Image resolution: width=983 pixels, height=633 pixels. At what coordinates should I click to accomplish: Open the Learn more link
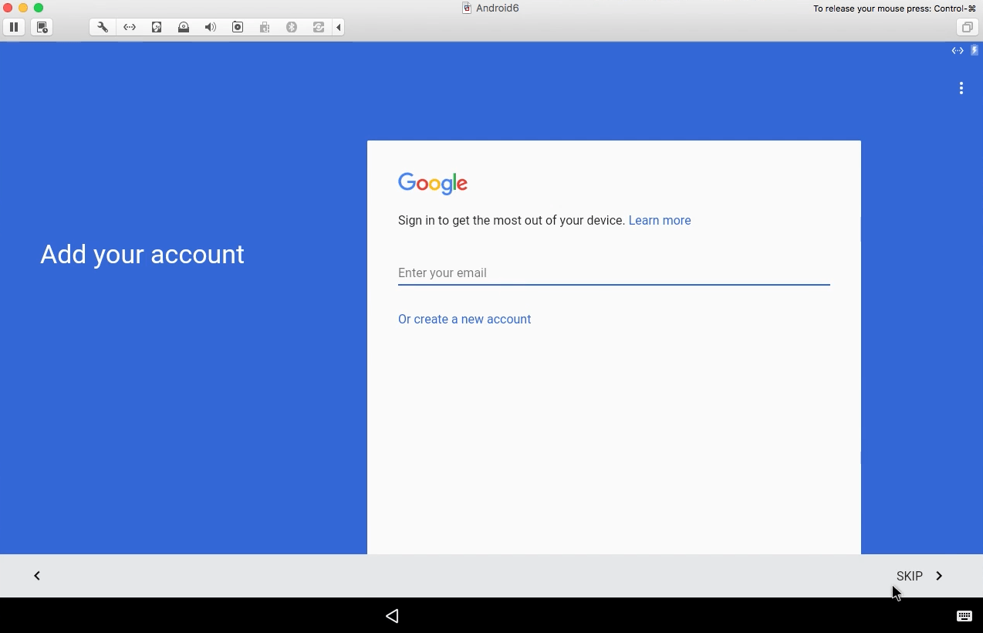click(660, 220)
